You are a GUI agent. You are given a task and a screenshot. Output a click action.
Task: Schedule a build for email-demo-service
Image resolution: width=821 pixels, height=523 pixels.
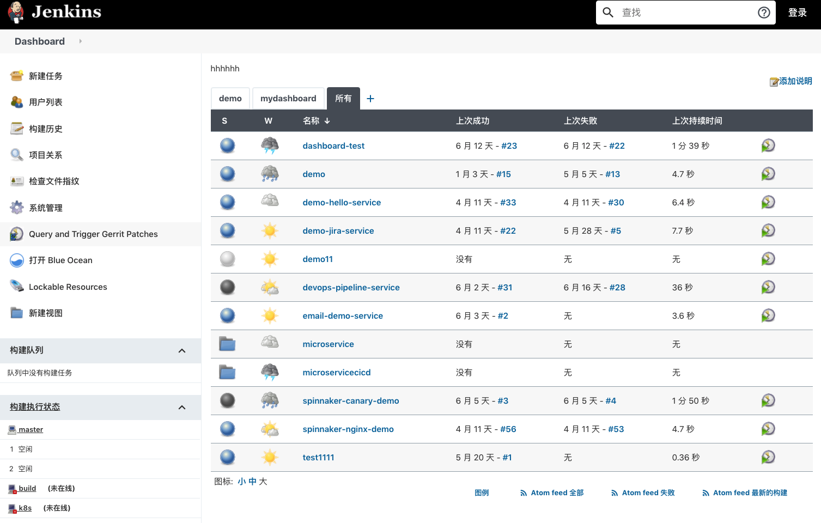click(x=768, y=315)
